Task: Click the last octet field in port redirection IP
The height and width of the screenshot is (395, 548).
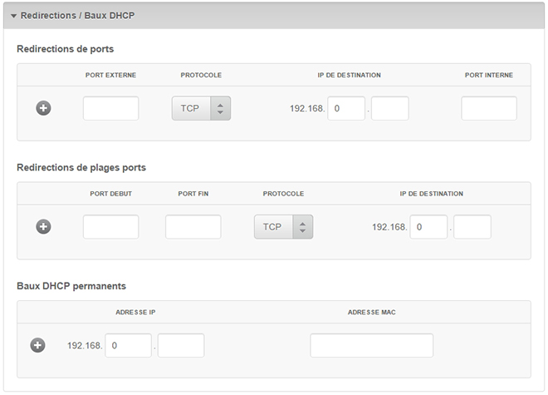Action: pos(389,108)
